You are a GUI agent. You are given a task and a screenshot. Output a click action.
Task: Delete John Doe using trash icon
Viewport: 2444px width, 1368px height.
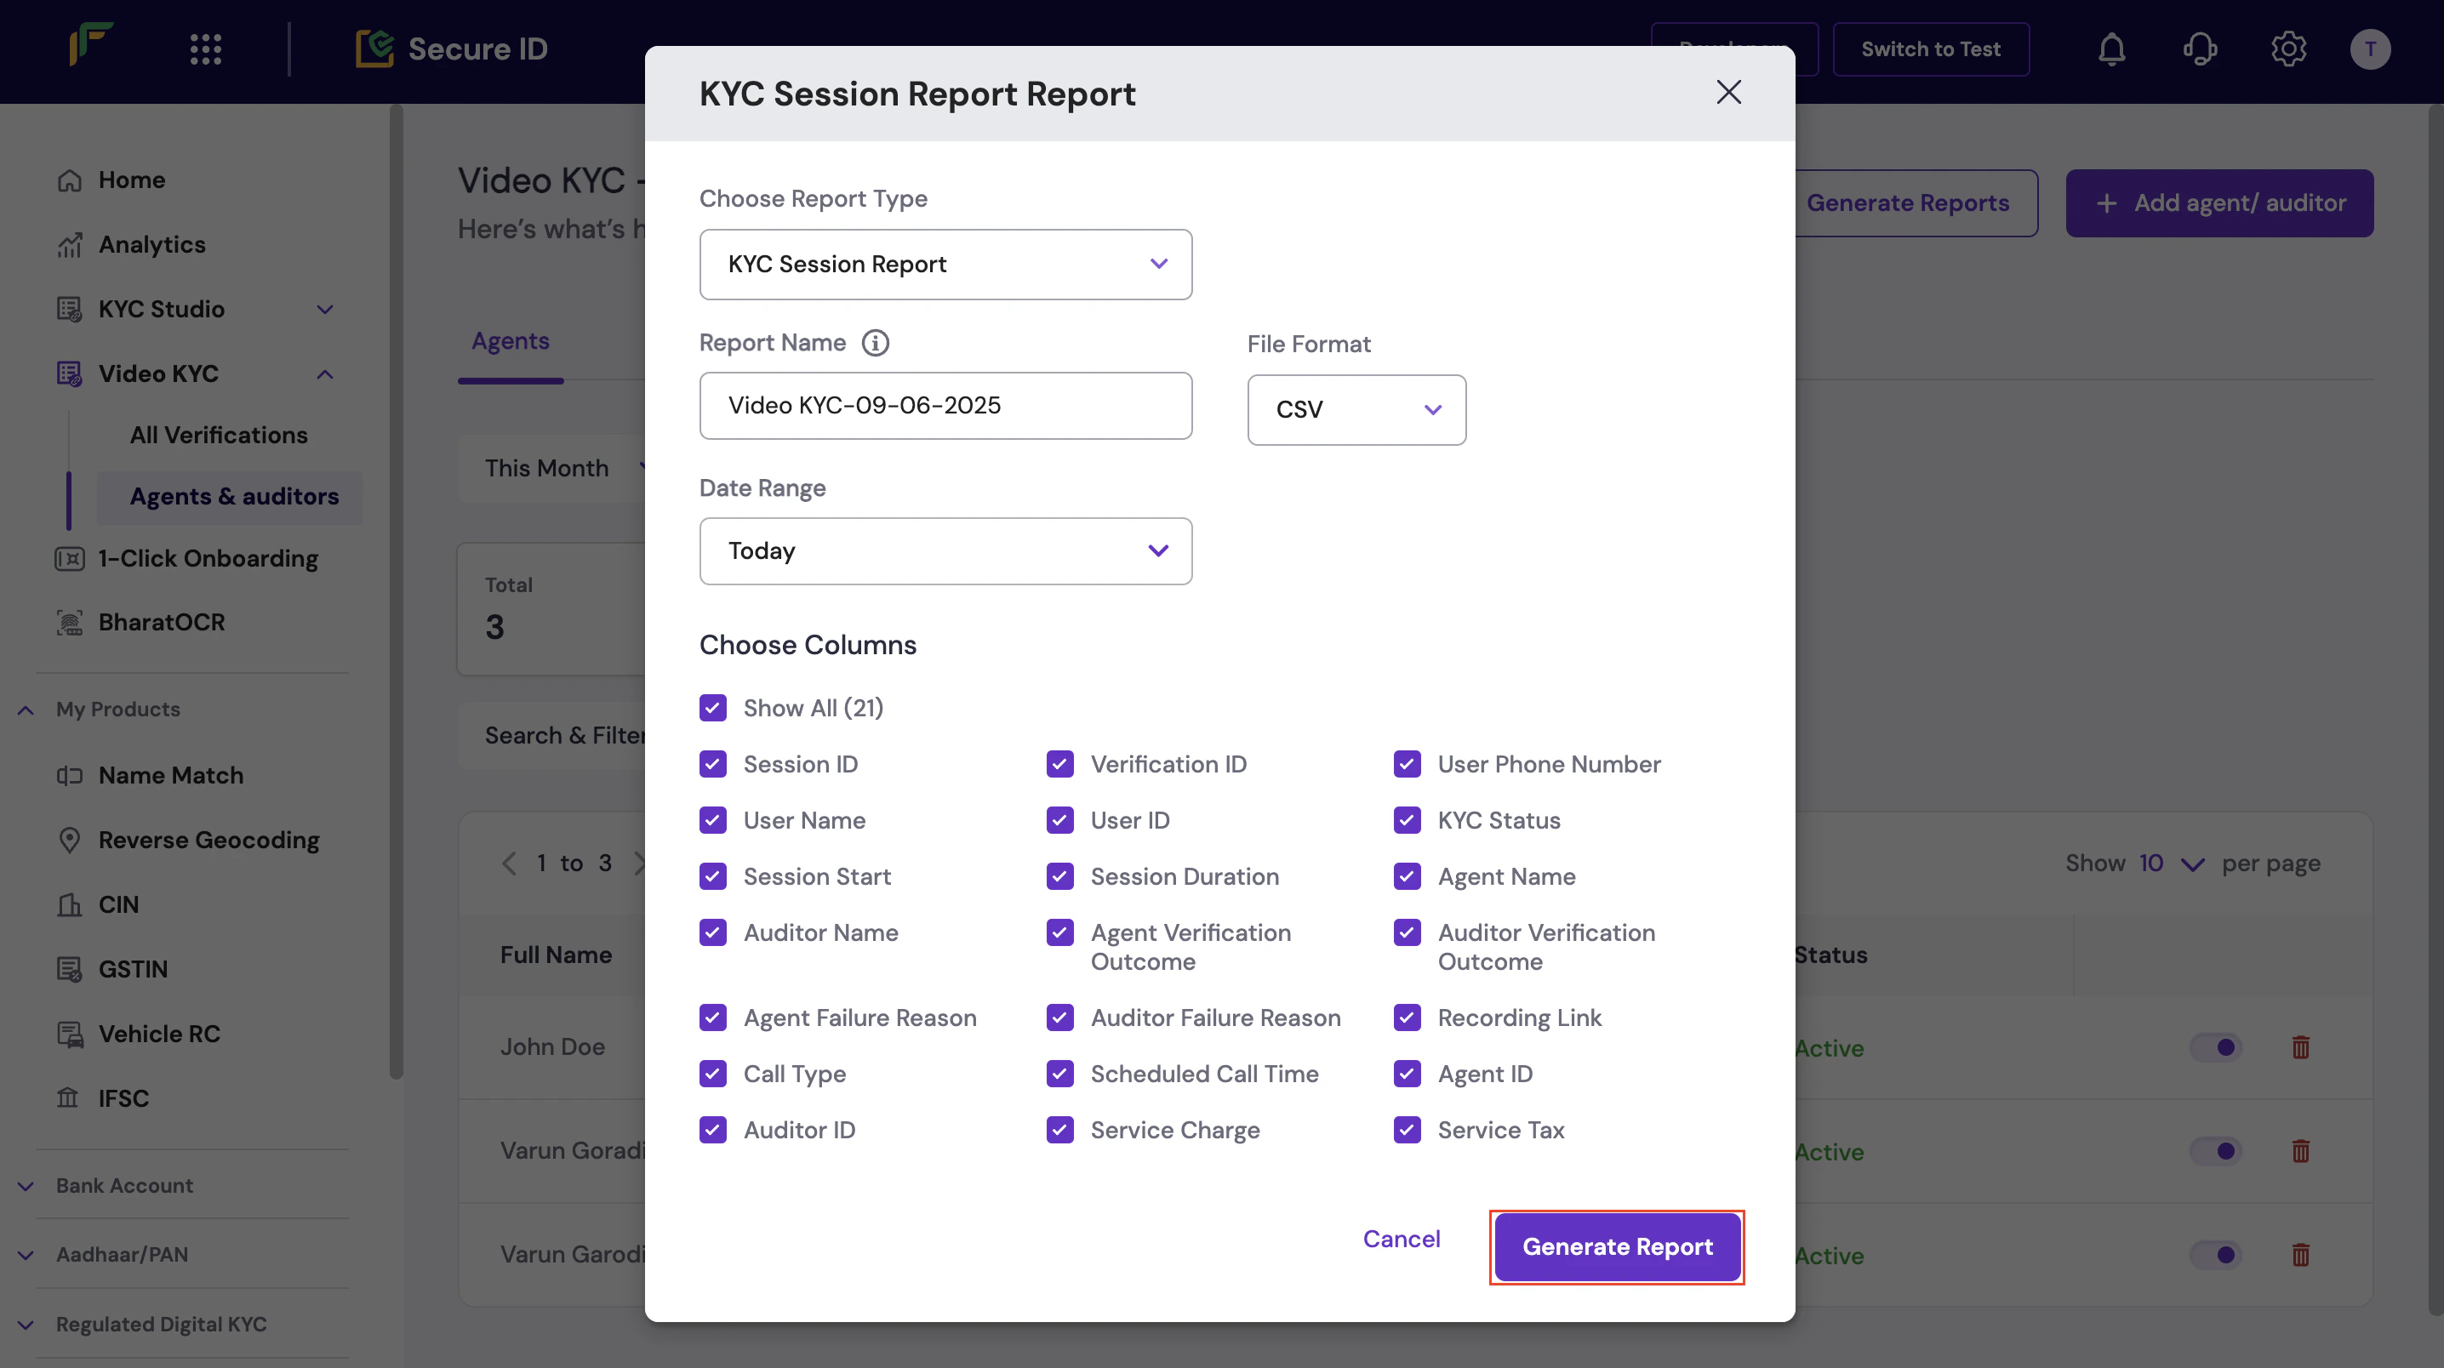pyautogui.click(x=2300, y=1047)
